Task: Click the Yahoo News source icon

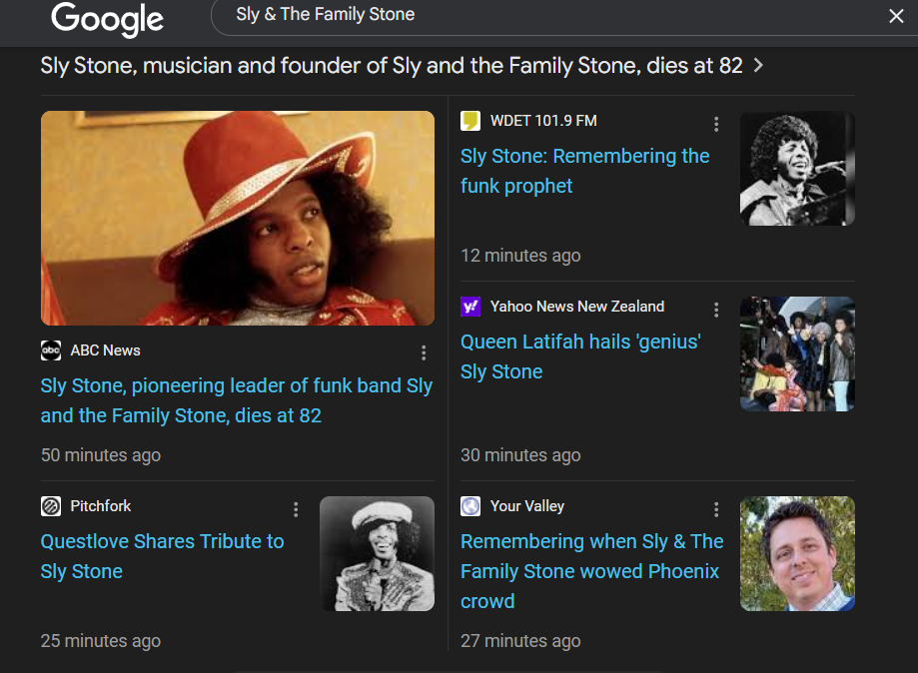Action: pos(470,307)
